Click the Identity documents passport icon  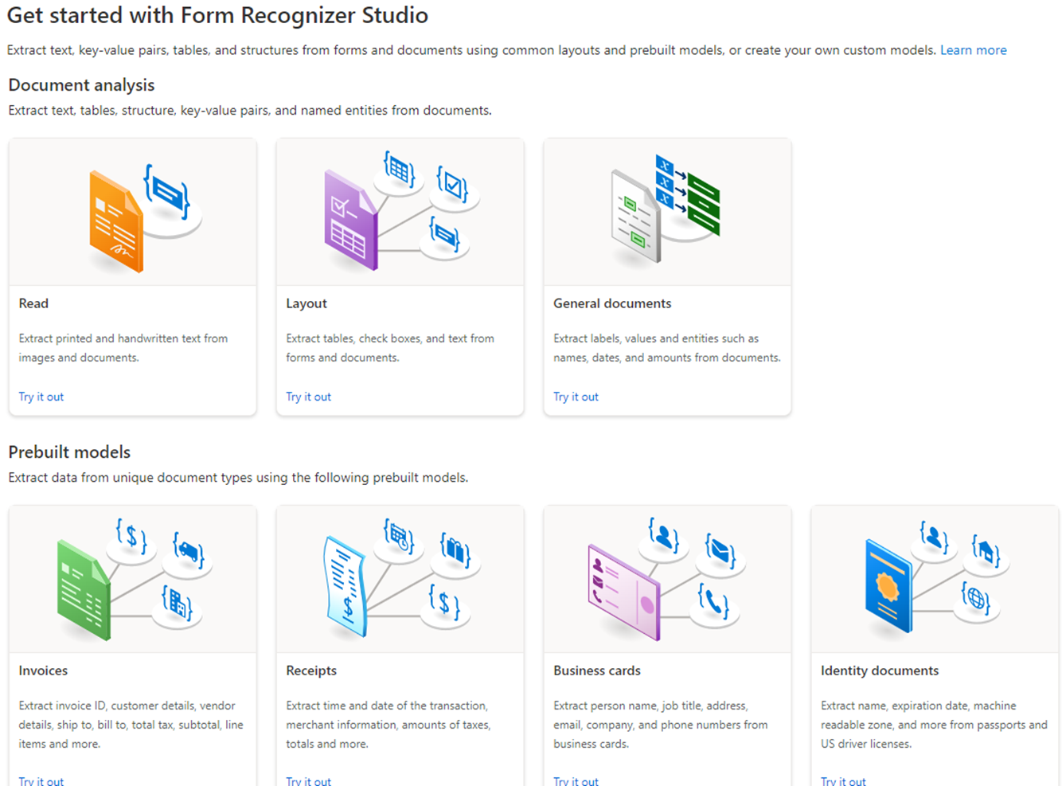(888, 585)
